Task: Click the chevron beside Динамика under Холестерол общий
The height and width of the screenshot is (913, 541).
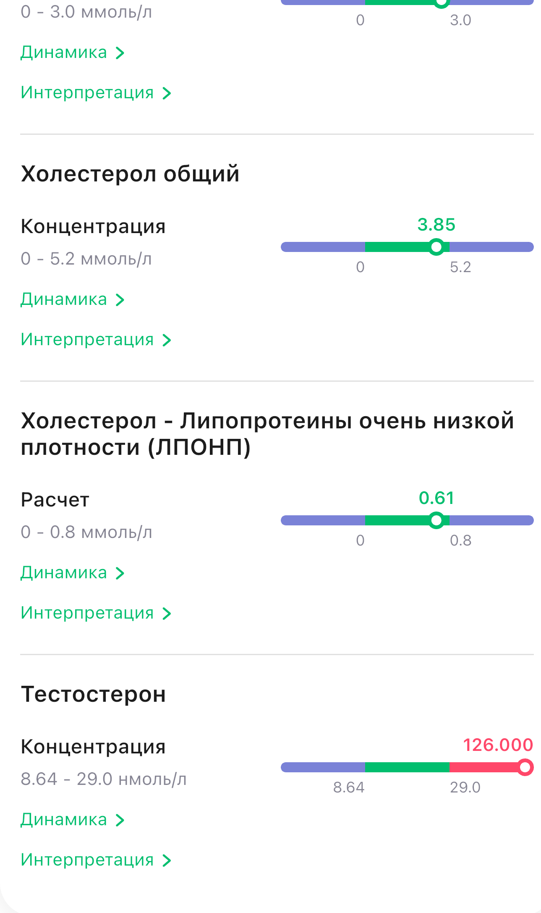Action: [x=120, y=300]
